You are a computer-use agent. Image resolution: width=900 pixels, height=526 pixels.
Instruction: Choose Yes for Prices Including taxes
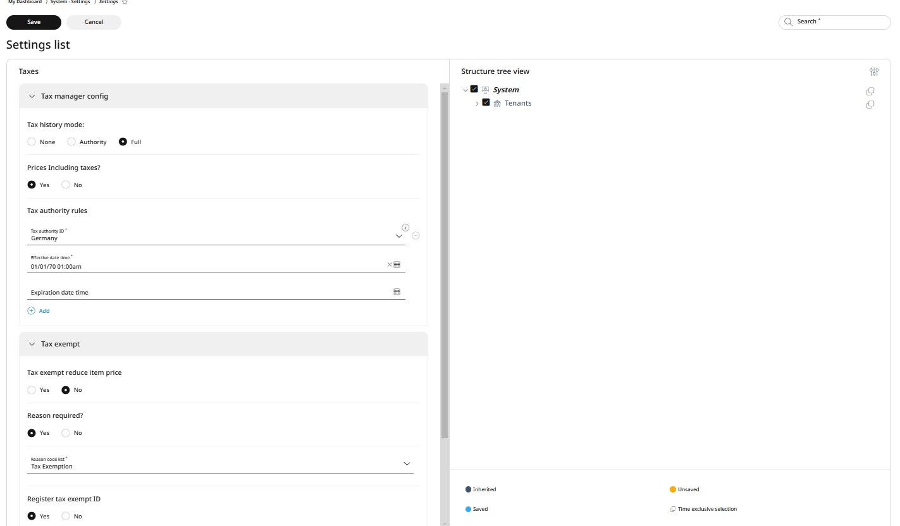(x=32, y=185)
